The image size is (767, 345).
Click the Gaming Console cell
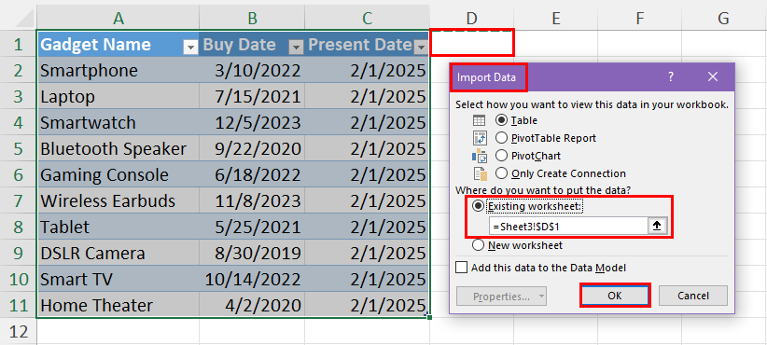118,174
